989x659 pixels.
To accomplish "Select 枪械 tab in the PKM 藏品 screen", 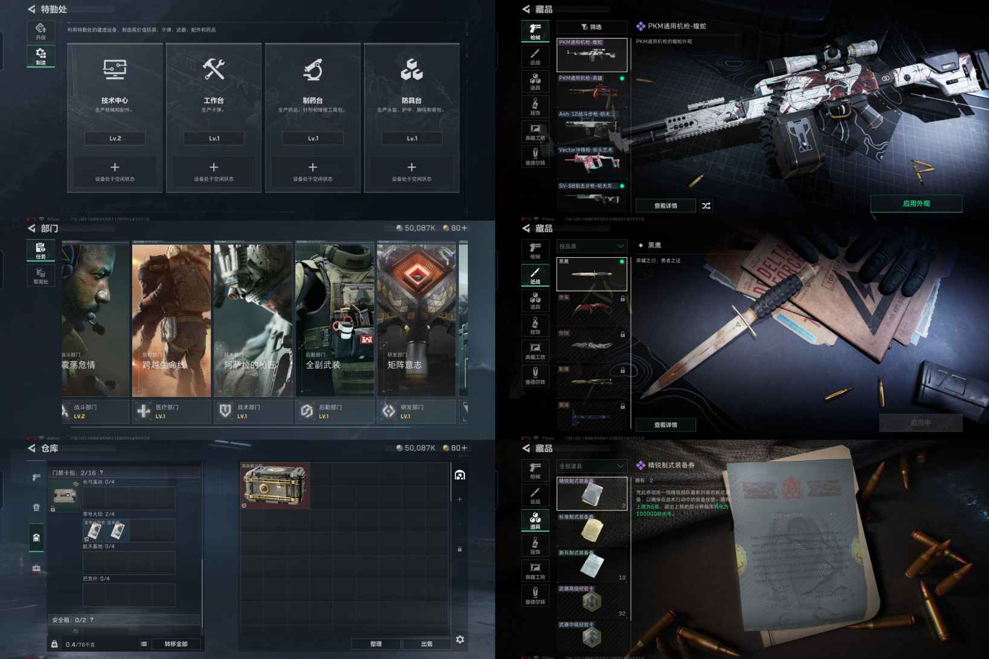I will 535,31.
